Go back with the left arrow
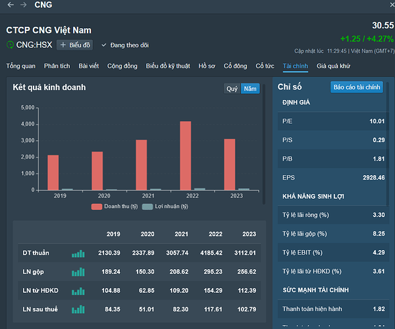 [11, 5]
